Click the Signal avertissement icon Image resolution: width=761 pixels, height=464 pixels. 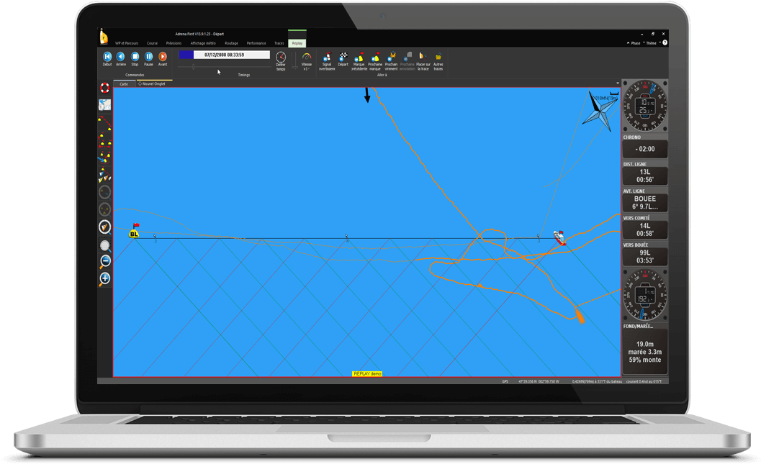coord(328,59)
